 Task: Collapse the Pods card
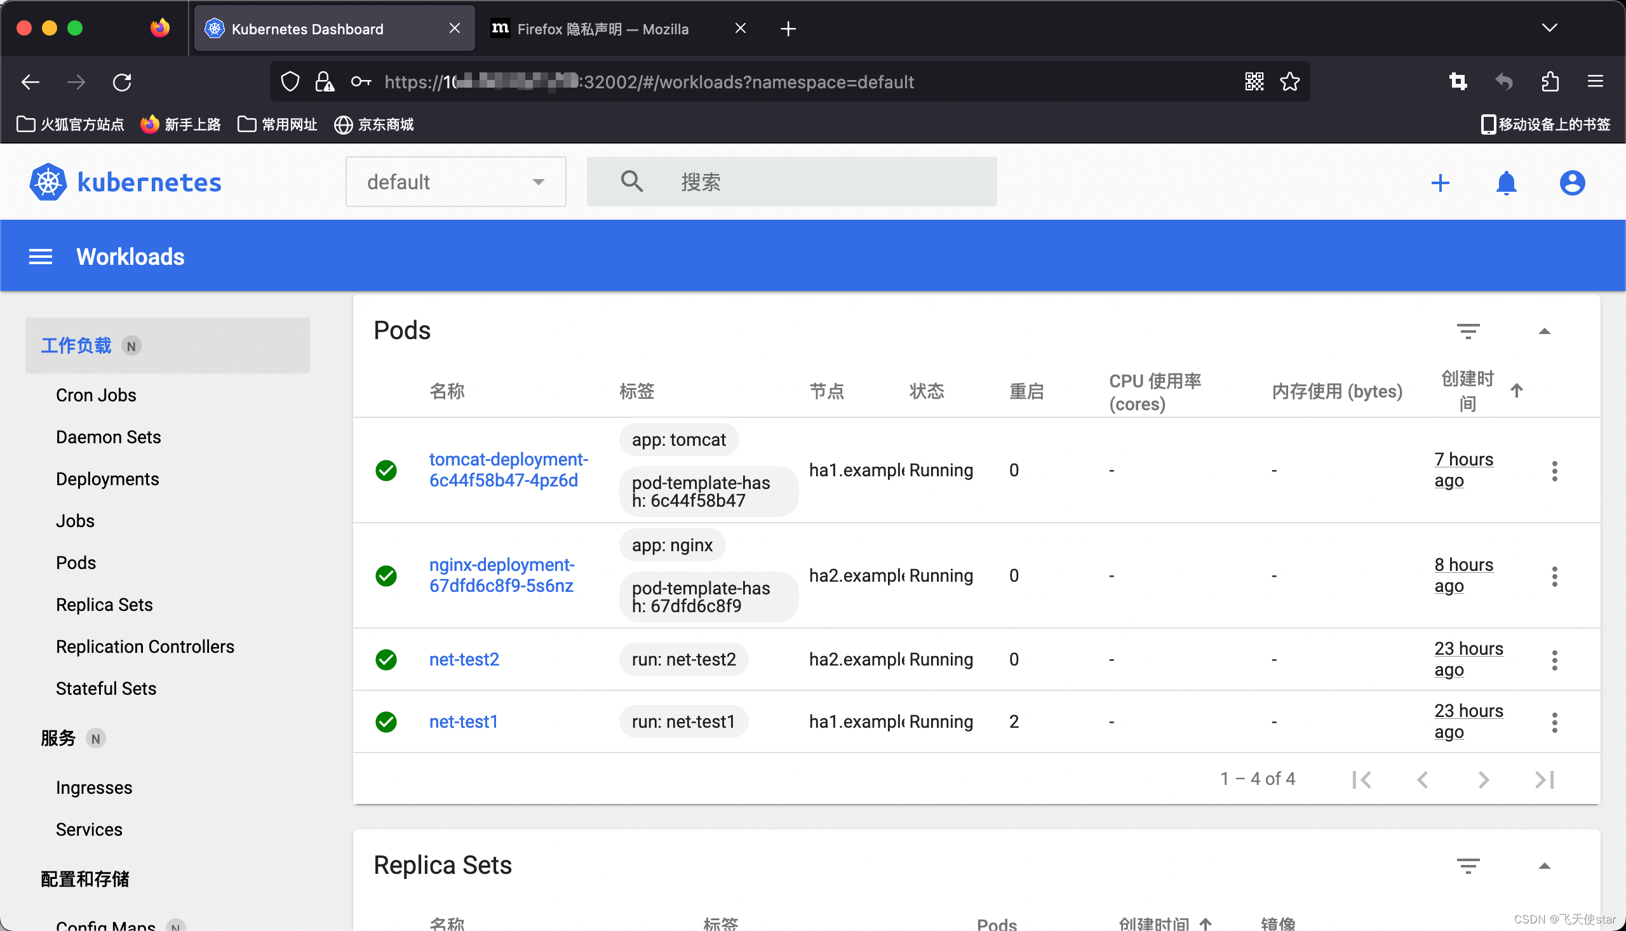pyautogui.click(x=1544, y=332)
